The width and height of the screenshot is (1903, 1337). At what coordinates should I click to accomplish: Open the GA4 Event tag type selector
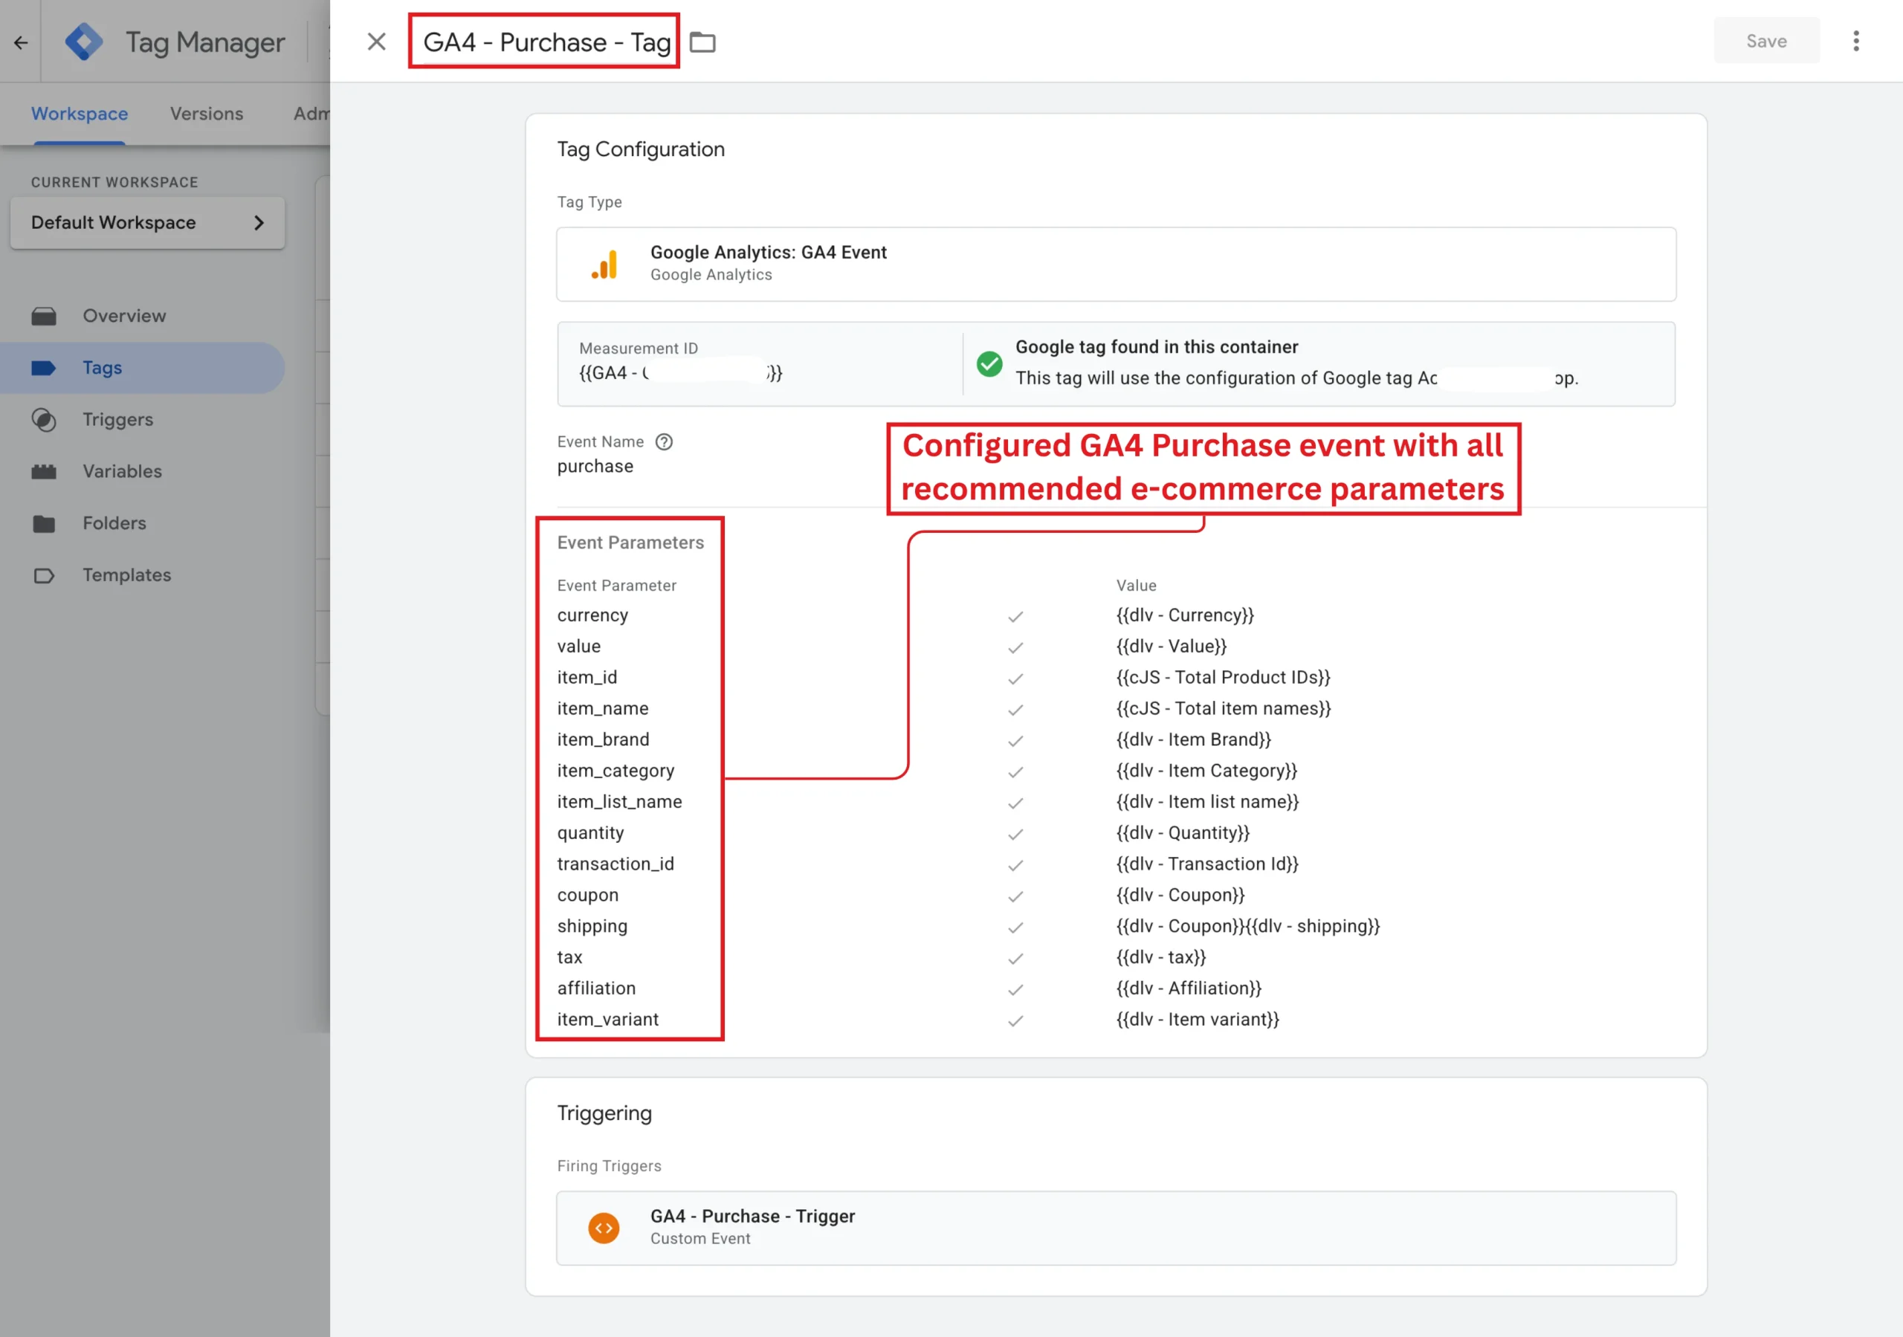(1116, 265)
